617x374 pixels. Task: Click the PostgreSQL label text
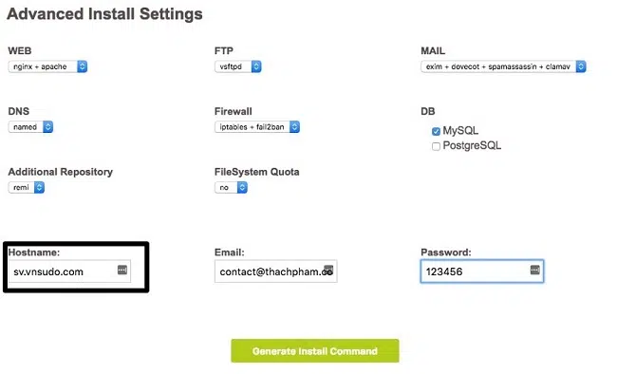(x=472, y=145)
